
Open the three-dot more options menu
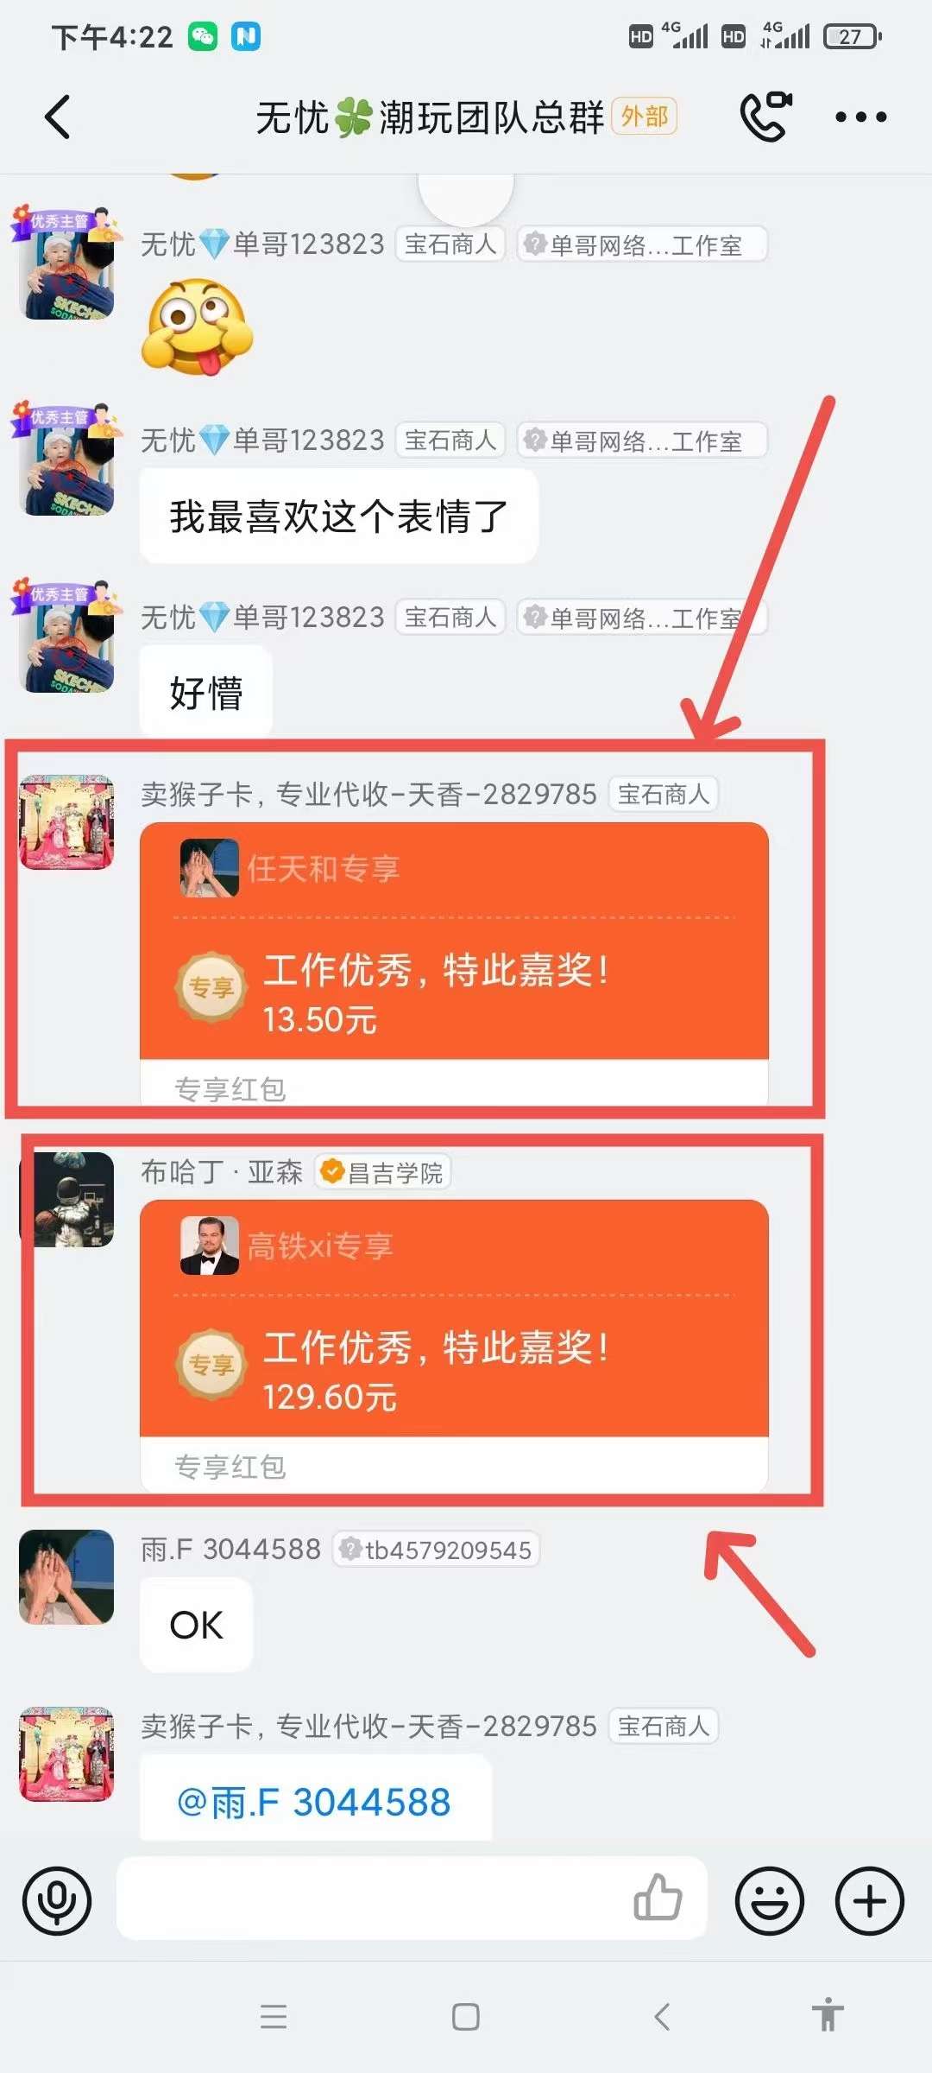pos(860,117)
